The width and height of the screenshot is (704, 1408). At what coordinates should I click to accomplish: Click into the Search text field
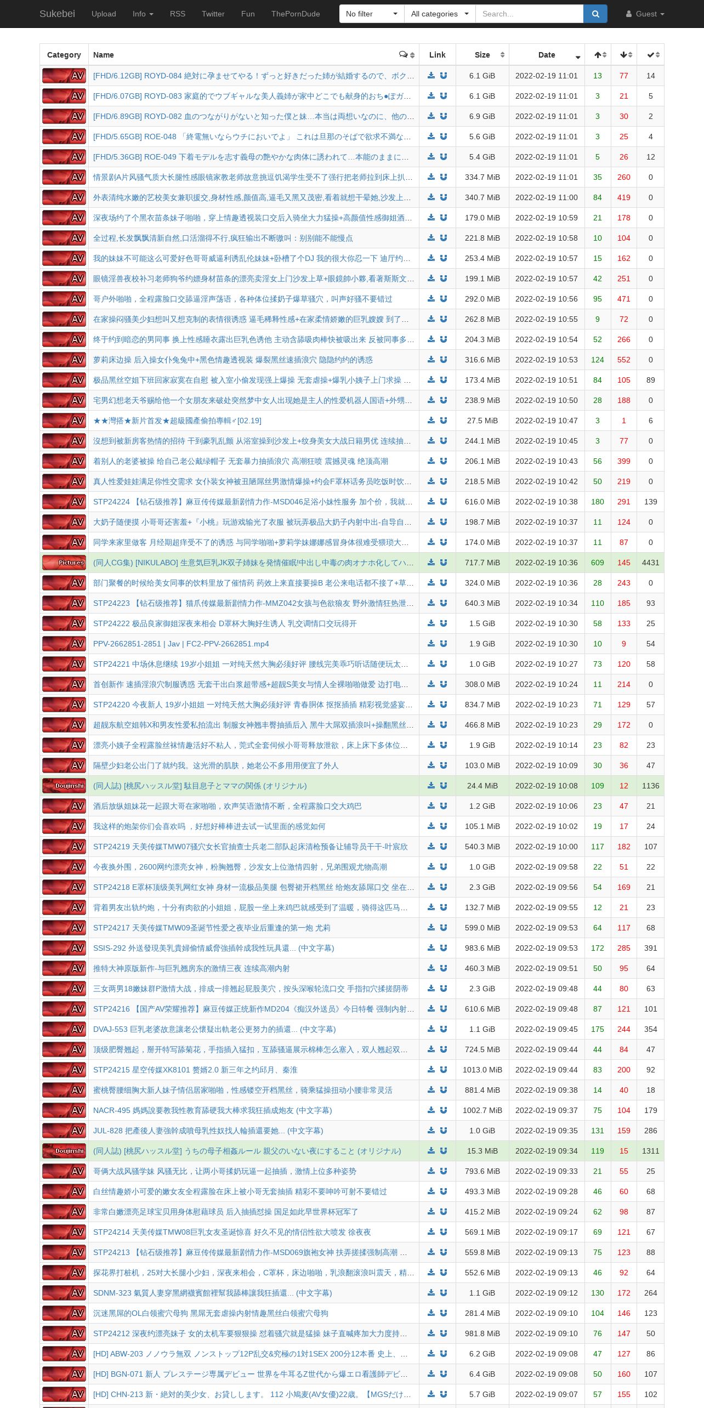click(529, 14)
